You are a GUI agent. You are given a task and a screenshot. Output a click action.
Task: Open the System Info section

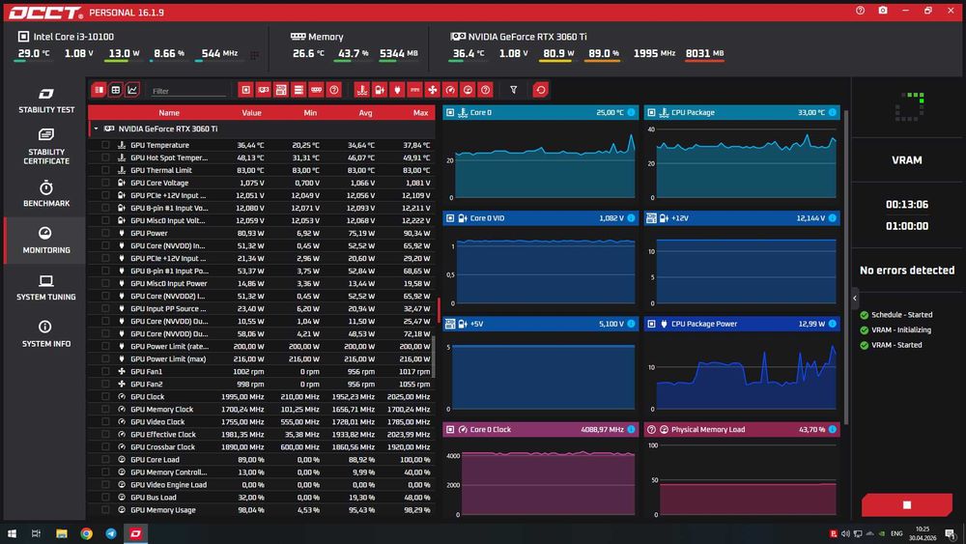click(46, 334)
